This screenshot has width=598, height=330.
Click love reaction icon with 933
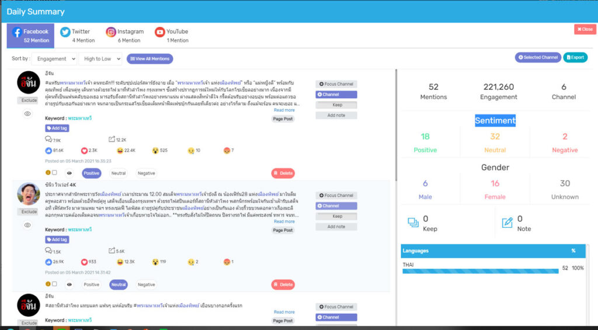84,262
